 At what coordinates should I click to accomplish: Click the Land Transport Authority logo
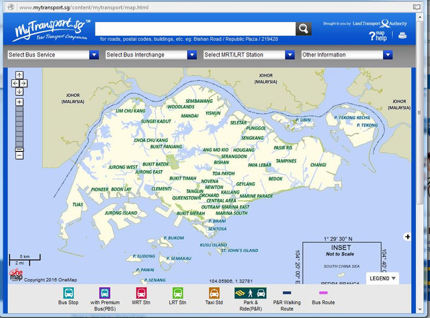click(x=380, y=24)
